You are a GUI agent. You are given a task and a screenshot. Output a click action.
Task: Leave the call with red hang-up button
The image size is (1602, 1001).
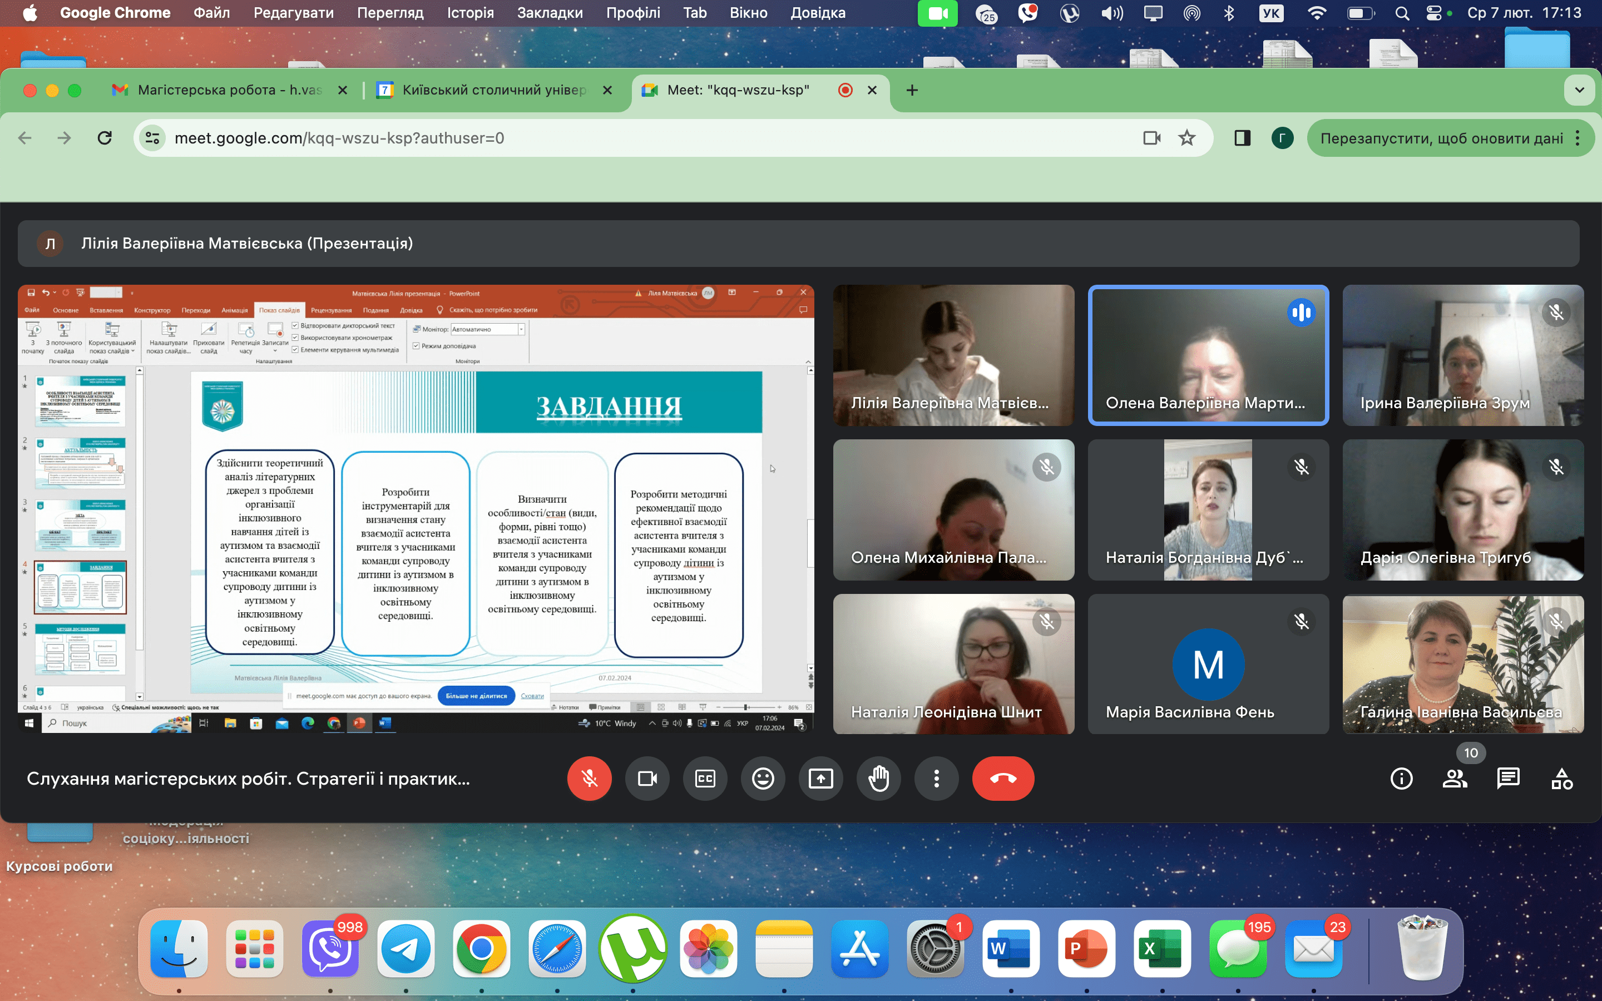pos(1003,779)
